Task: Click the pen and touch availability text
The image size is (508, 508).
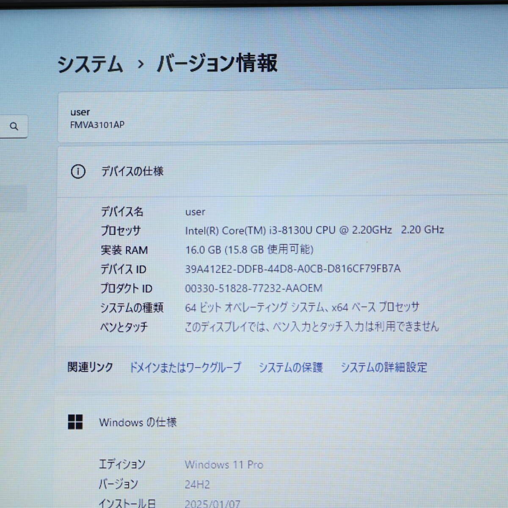Action: tap(312, 326)
